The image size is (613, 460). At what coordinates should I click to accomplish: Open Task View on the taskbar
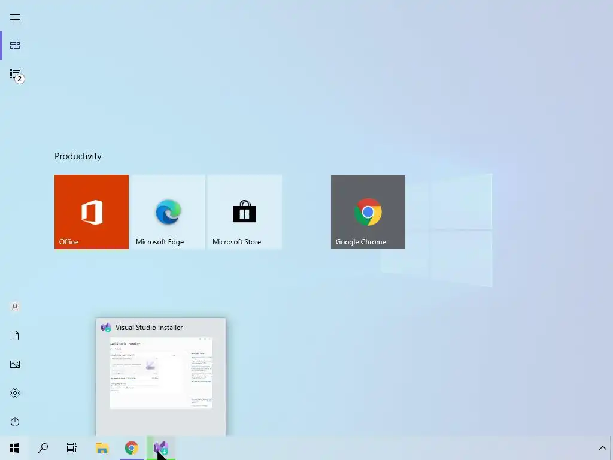(72, 448)
